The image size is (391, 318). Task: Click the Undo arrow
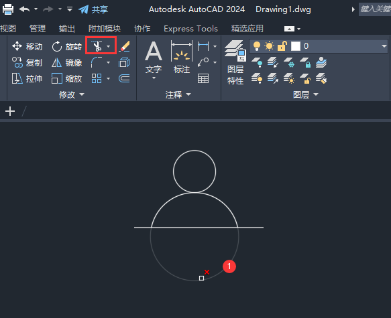[24, 9]
